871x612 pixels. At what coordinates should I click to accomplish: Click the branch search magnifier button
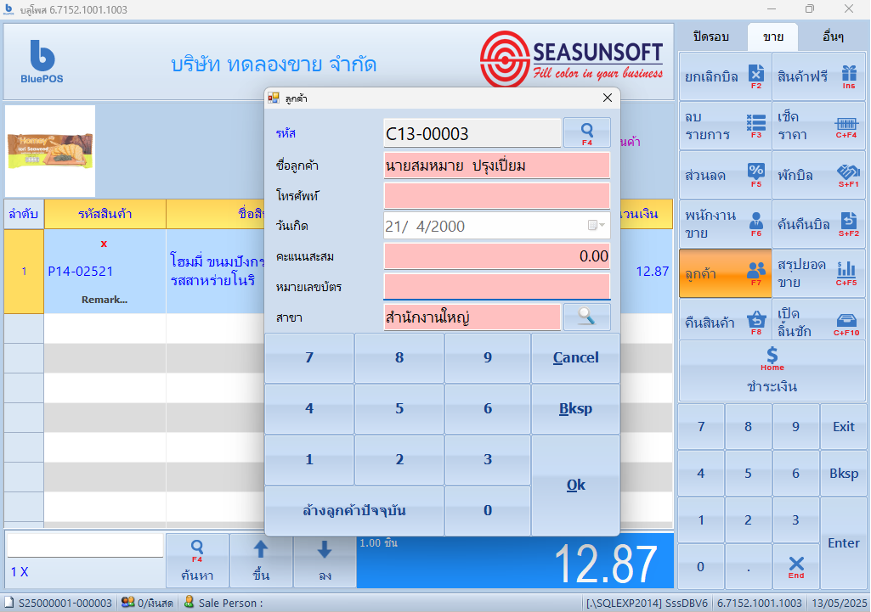click(586, 317)
